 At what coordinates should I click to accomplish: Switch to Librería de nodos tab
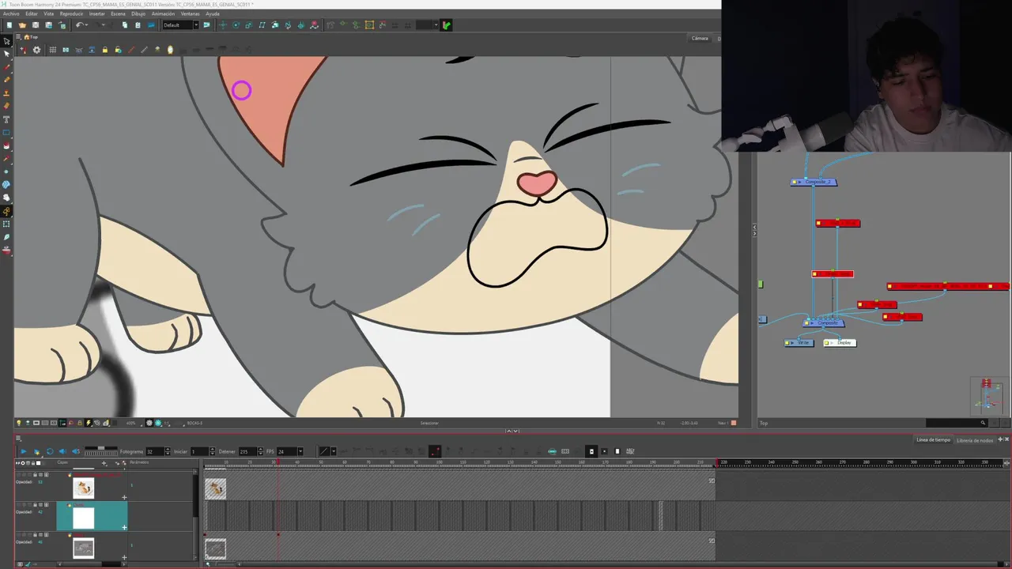click(975, 439)
